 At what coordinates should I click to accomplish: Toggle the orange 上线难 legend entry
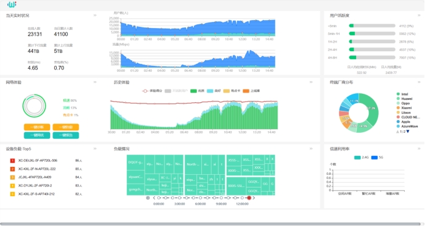pyautogui.click(x=251, y=91)
